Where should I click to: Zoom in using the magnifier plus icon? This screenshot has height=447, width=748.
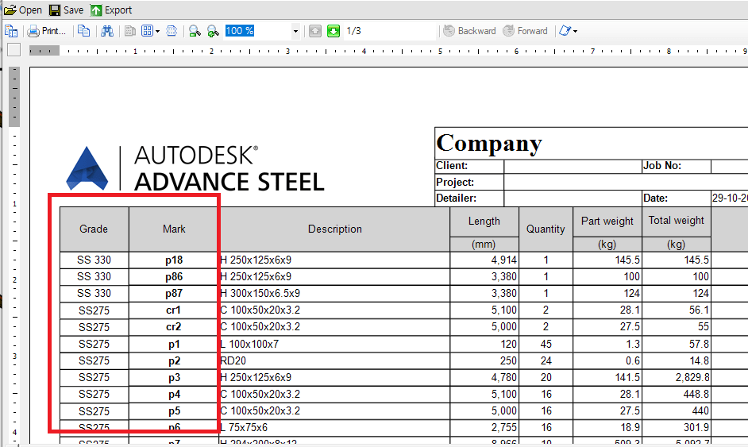tap(213, 31)
